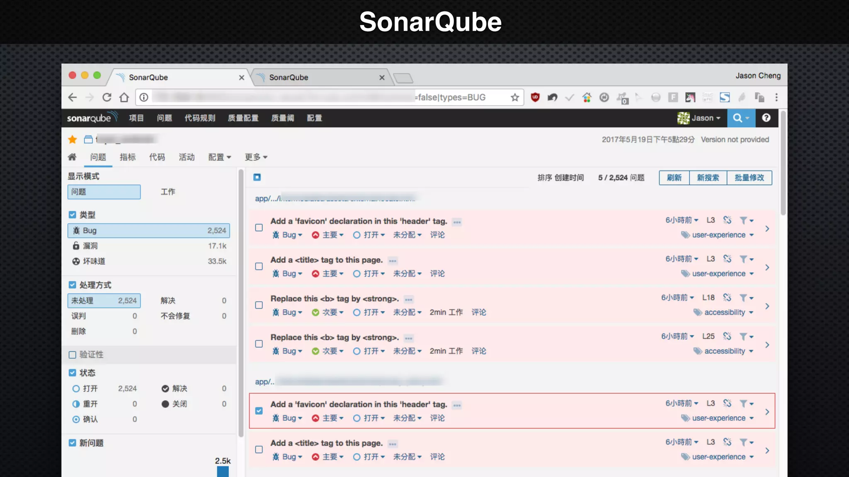Toggle the 类型 facet checkbox
Viewport: 849px width, 477px height.
[73, 214]
